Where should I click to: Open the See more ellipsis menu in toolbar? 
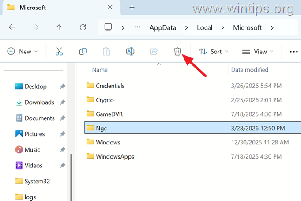click(293, 52)
